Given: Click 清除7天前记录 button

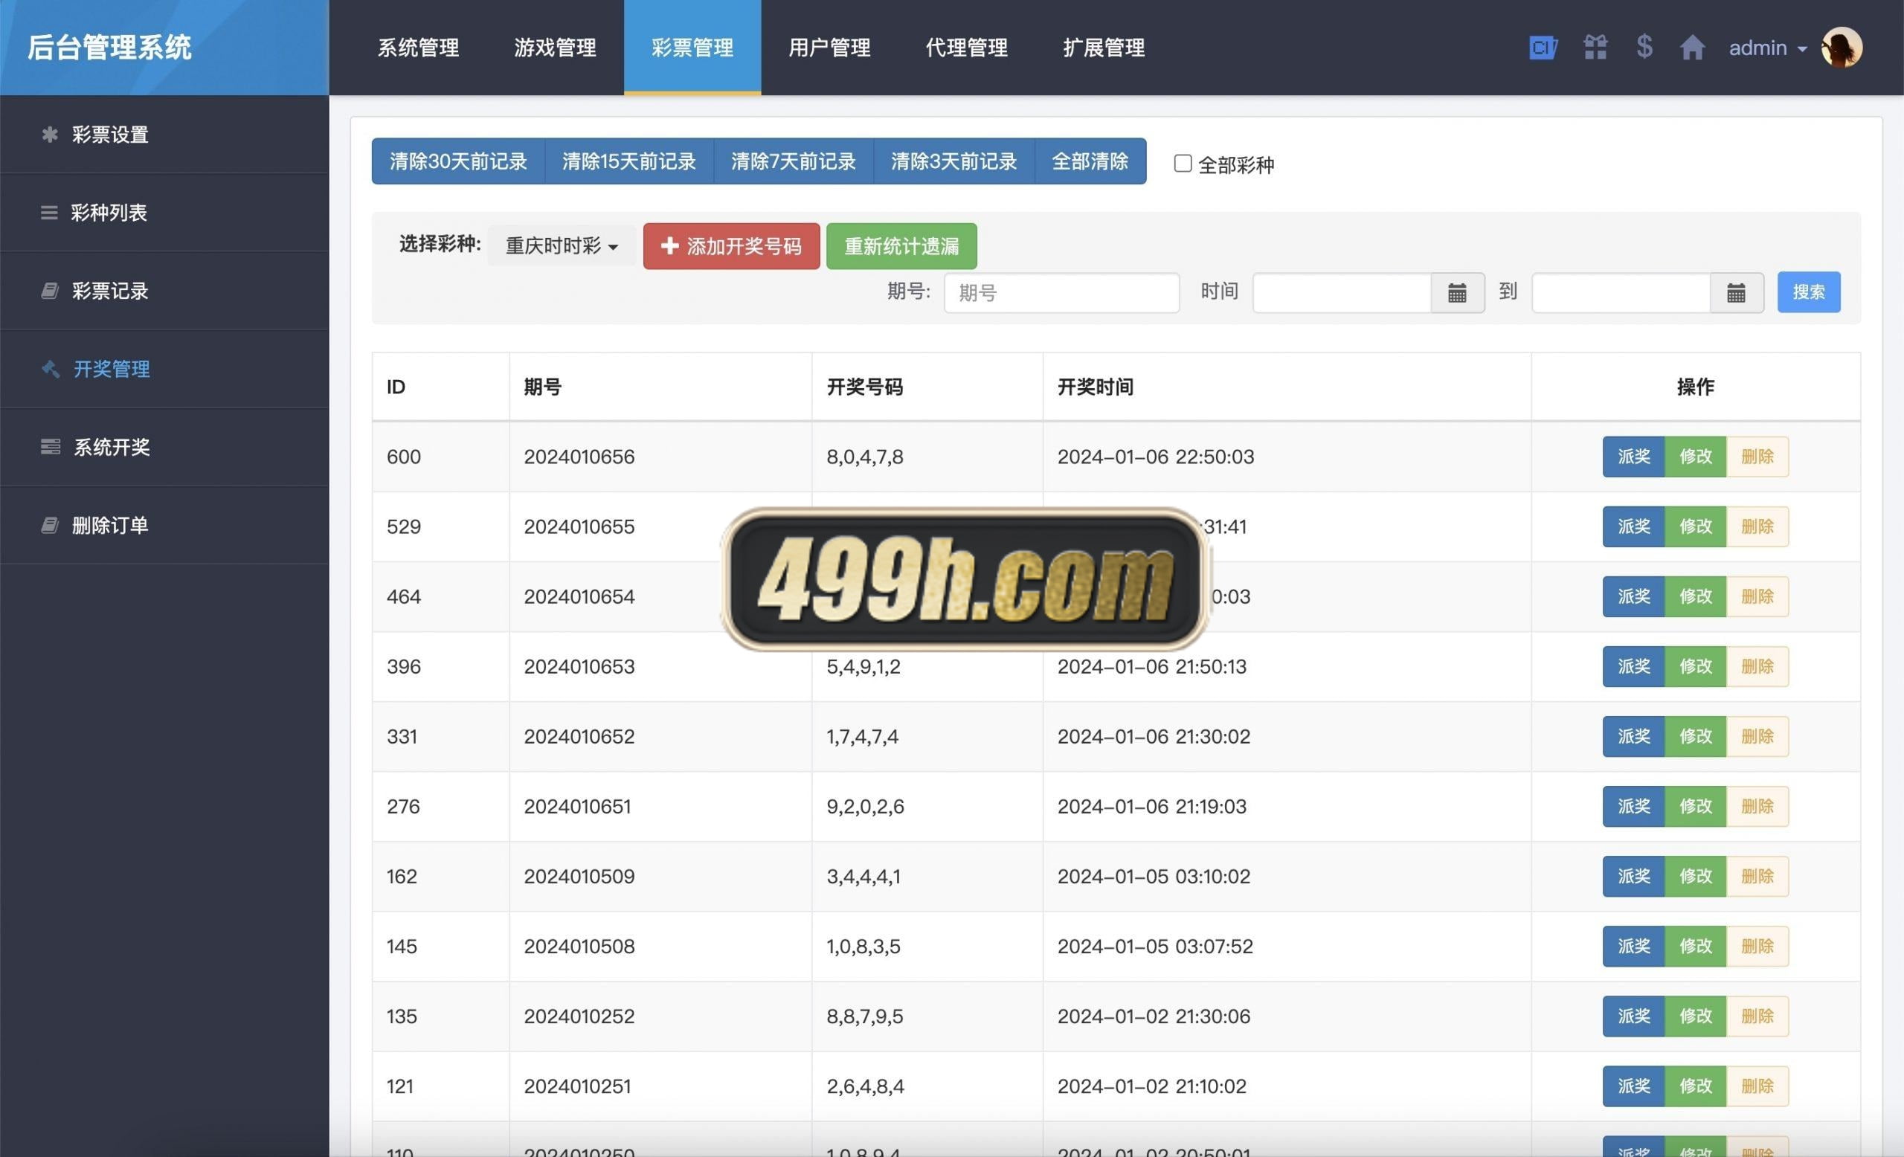Looking at the screenshot, I should 794,161.
